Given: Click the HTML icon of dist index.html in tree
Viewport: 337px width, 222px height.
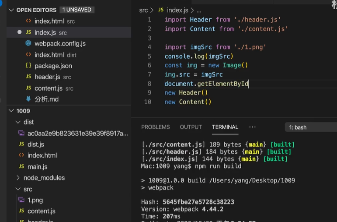Looking at the screenshot, I should point(21,155).
